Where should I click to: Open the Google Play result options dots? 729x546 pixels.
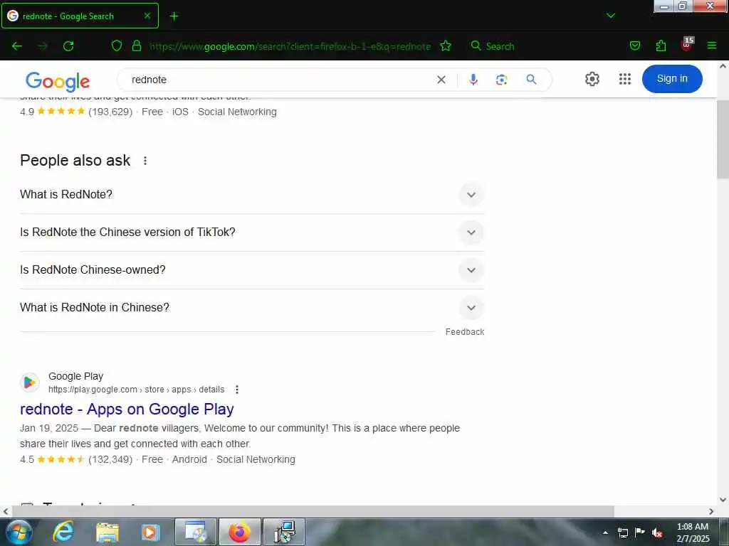(237, 390)
